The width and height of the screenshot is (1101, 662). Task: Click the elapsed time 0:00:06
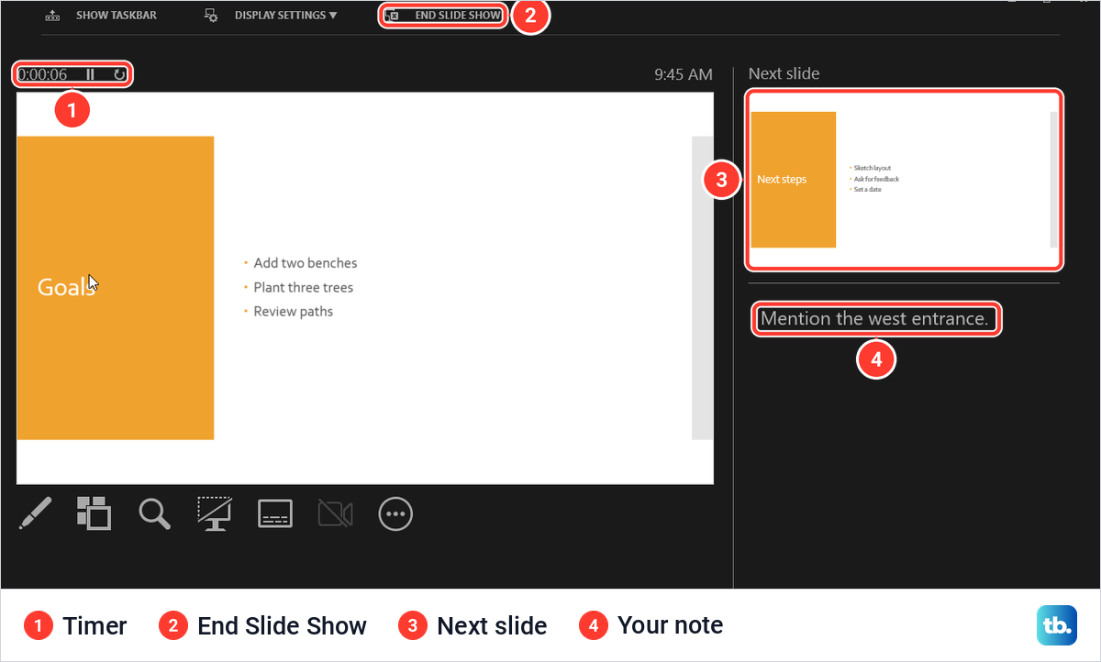click(x=42, y=74)
